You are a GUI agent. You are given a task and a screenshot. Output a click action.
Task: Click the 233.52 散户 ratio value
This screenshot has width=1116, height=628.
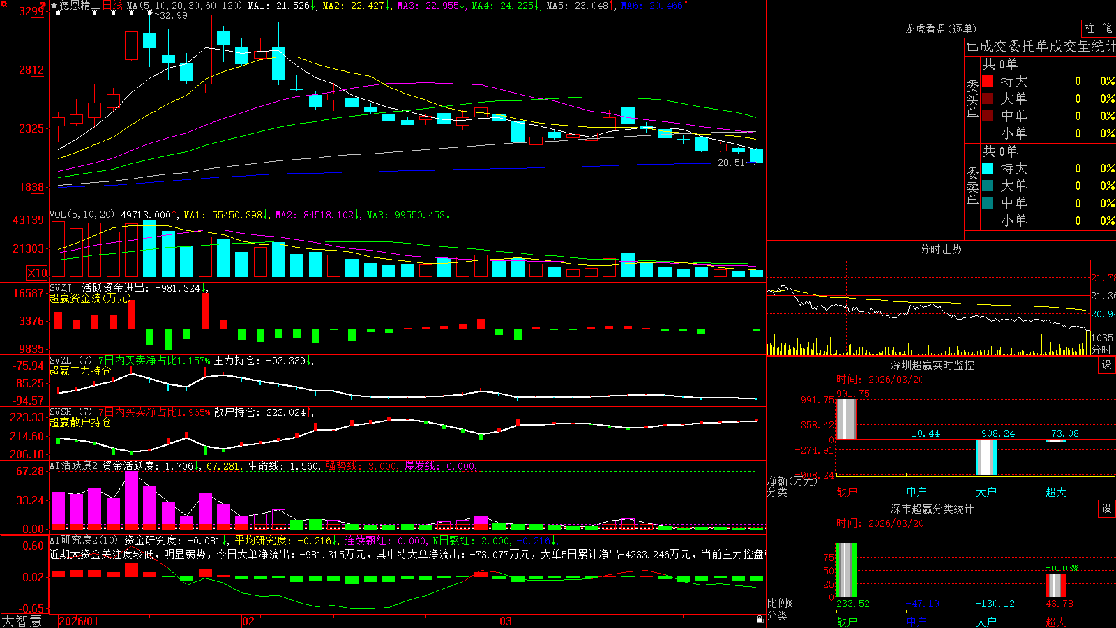pyautogui.click(x=853, y=604)
